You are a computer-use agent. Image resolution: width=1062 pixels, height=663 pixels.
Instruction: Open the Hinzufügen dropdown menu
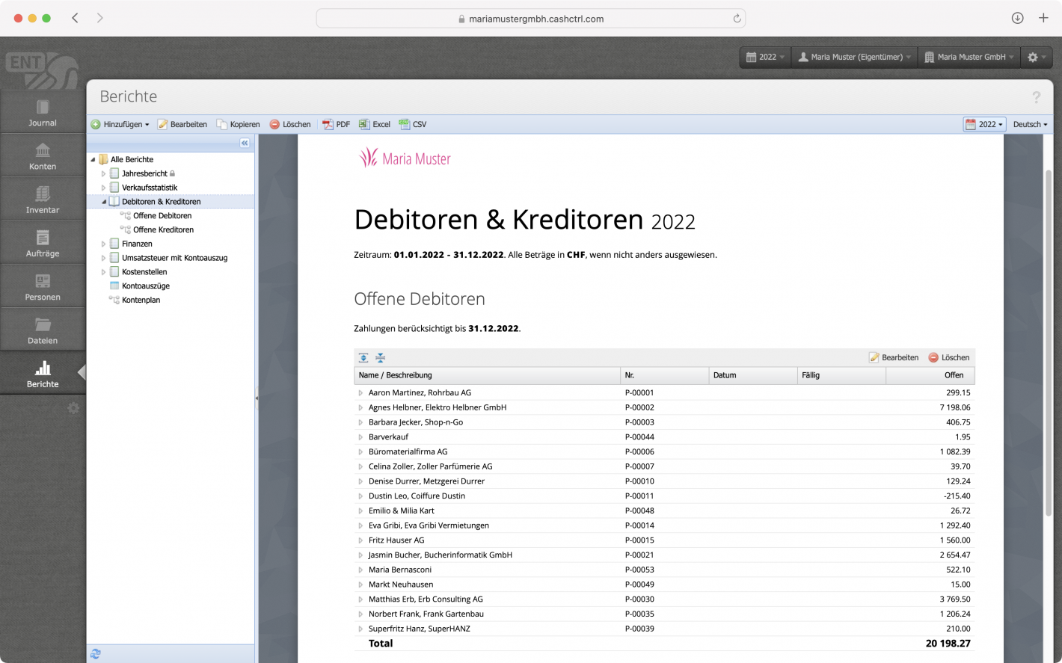pos(120,124)
